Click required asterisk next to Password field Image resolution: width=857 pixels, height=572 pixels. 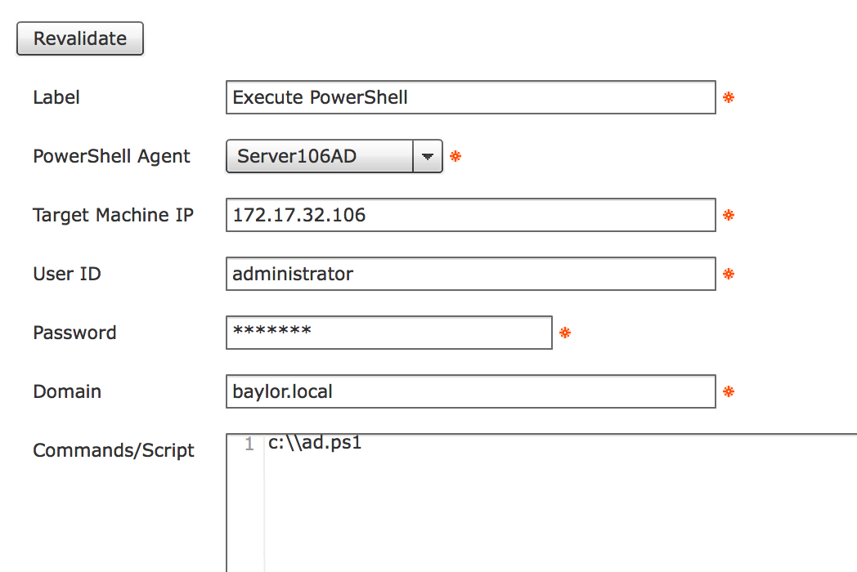[x=565, y=332]
